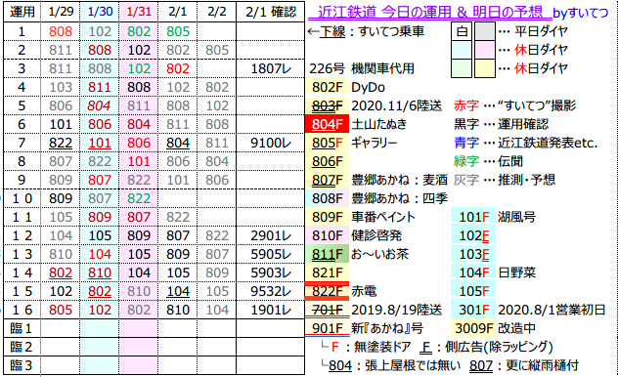This screenshot has width=618, height=377.
Task: Click the 青字 legend label
Action: (466, 143)
